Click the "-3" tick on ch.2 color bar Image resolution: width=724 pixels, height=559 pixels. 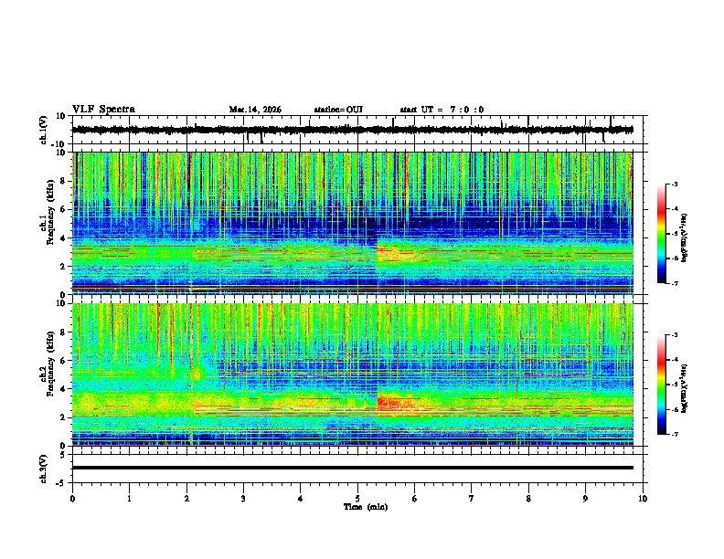(675, 335)
